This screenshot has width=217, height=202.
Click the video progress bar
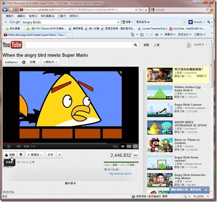[x=71, y=143]
